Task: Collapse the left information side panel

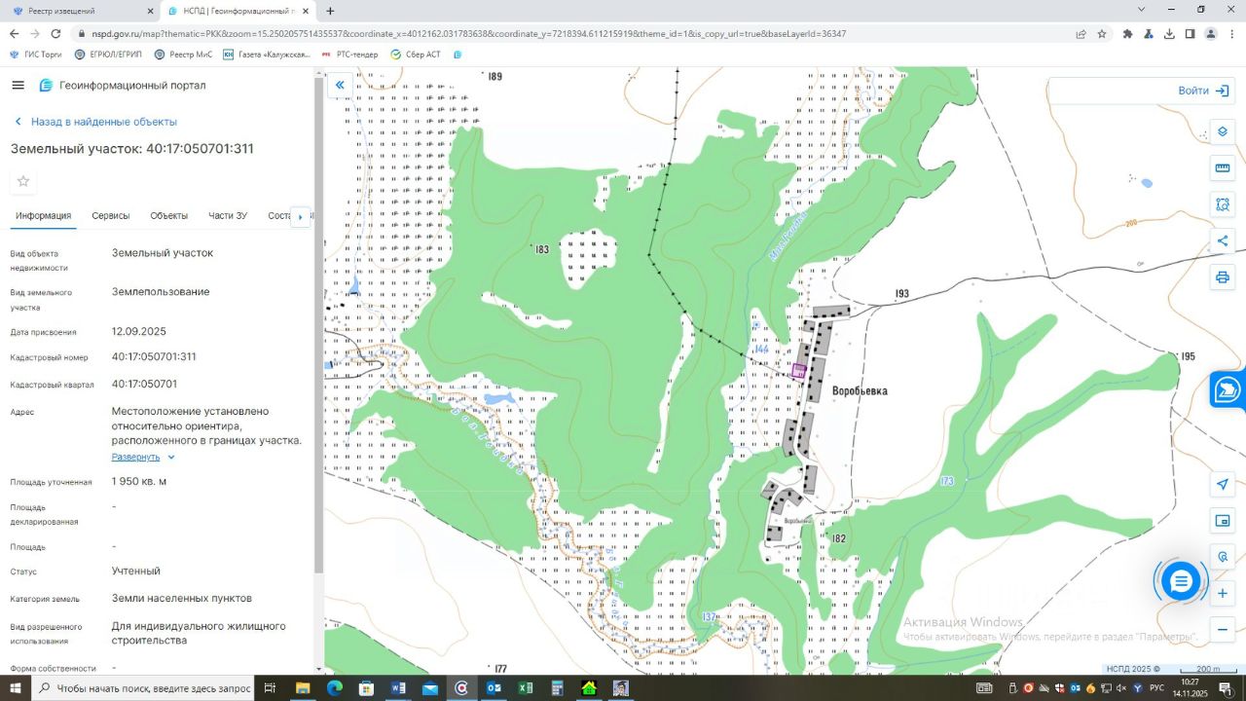Action: 340,86
